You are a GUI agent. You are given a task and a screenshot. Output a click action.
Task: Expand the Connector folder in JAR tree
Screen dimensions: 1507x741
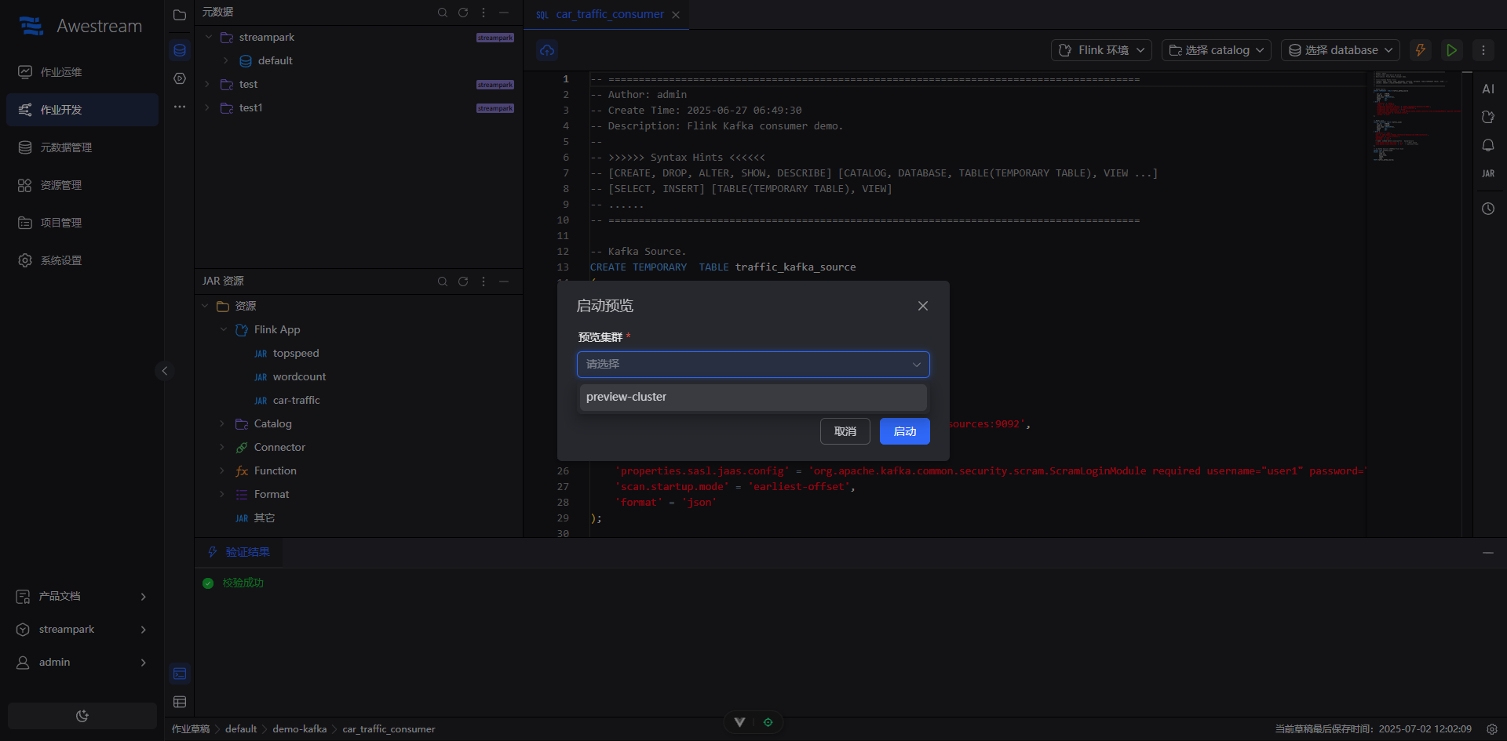[222, 448]
